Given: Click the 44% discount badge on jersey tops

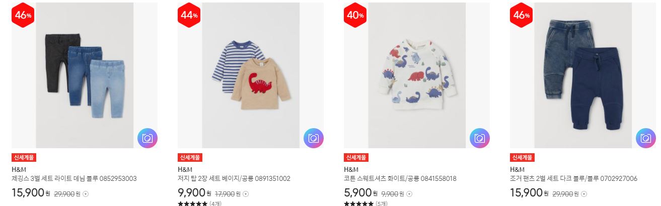Looking at the screenshot, I should pyautogui.click(x=189, y=16).
